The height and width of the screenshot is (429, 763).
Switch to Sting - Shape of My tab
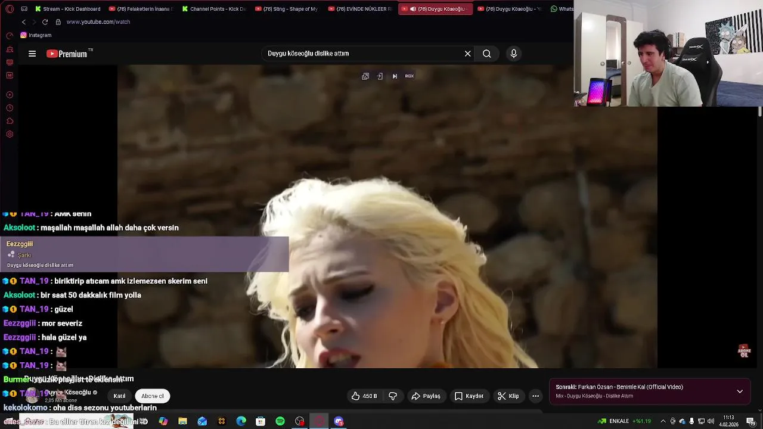(x=287, y=9)
